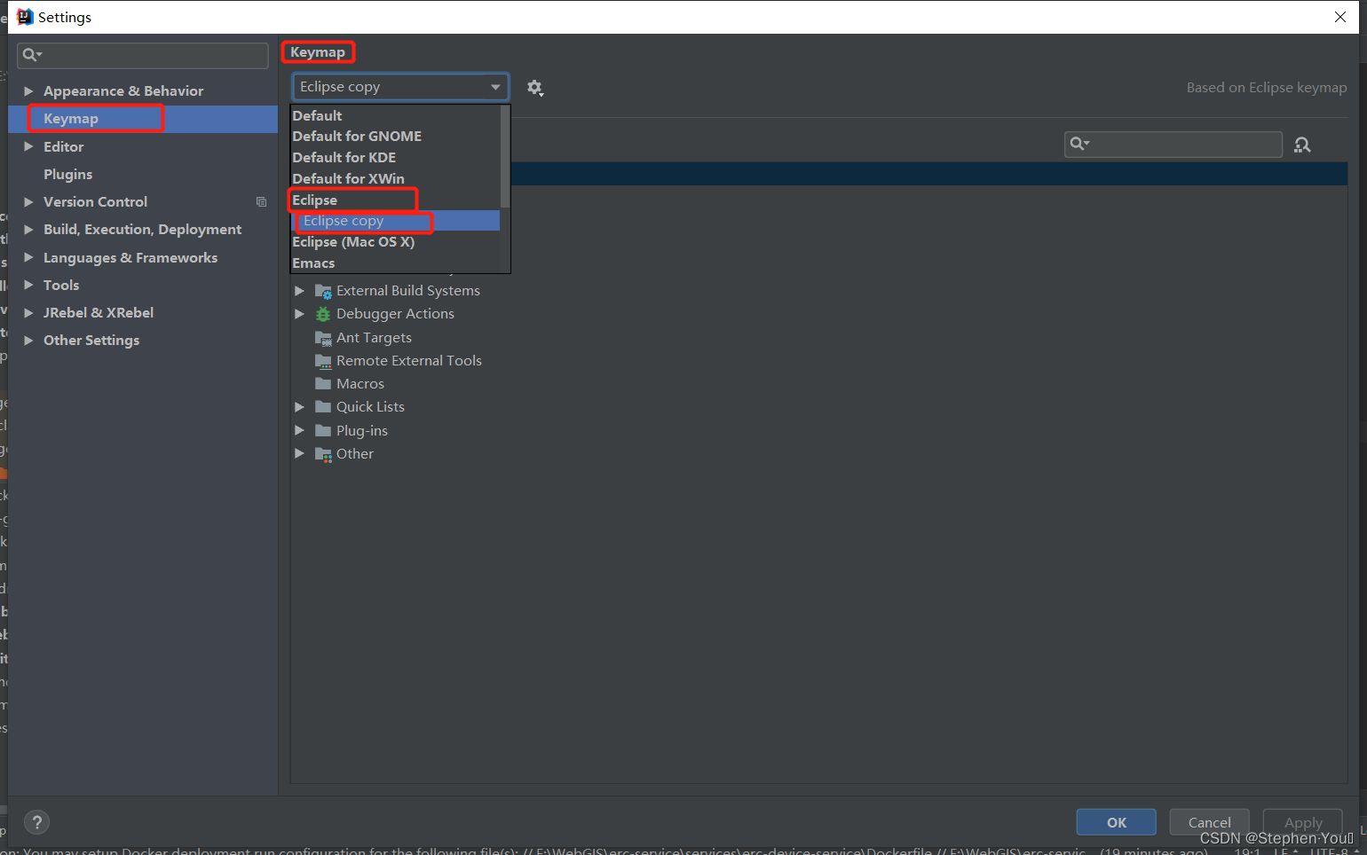
Task: Open the Plugins settings page
Action: (143, 175)
